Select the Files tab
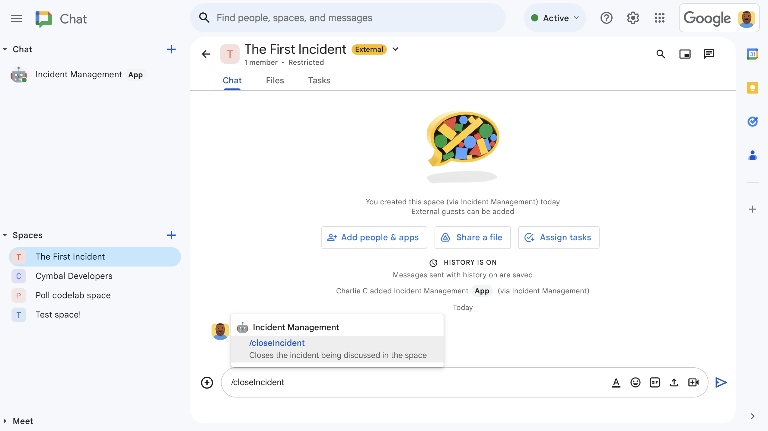This screenshot has width=768, height=431. [275, 80]
